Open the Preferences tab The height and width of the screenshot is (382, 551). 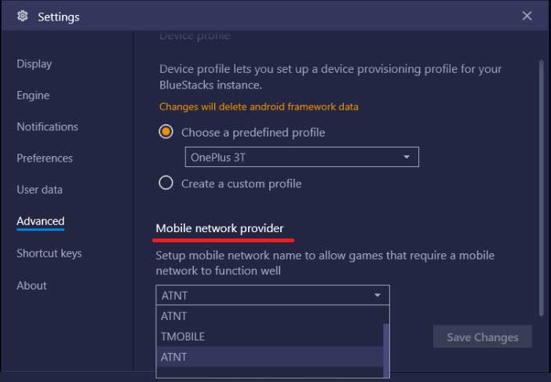tap(45, 158)
